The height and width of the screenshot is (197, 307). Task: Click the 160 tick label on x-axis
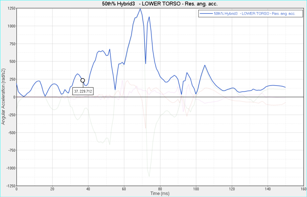[303, 189]
